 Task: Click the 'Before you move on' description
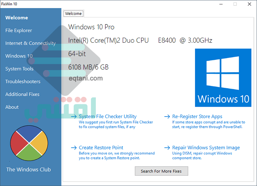pos(117,156)
